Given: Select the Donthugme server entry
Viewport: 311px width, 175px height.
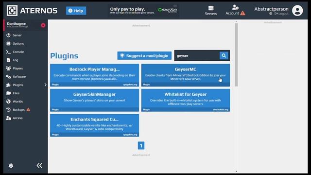Looking at the screenshot, I should 25,25.
